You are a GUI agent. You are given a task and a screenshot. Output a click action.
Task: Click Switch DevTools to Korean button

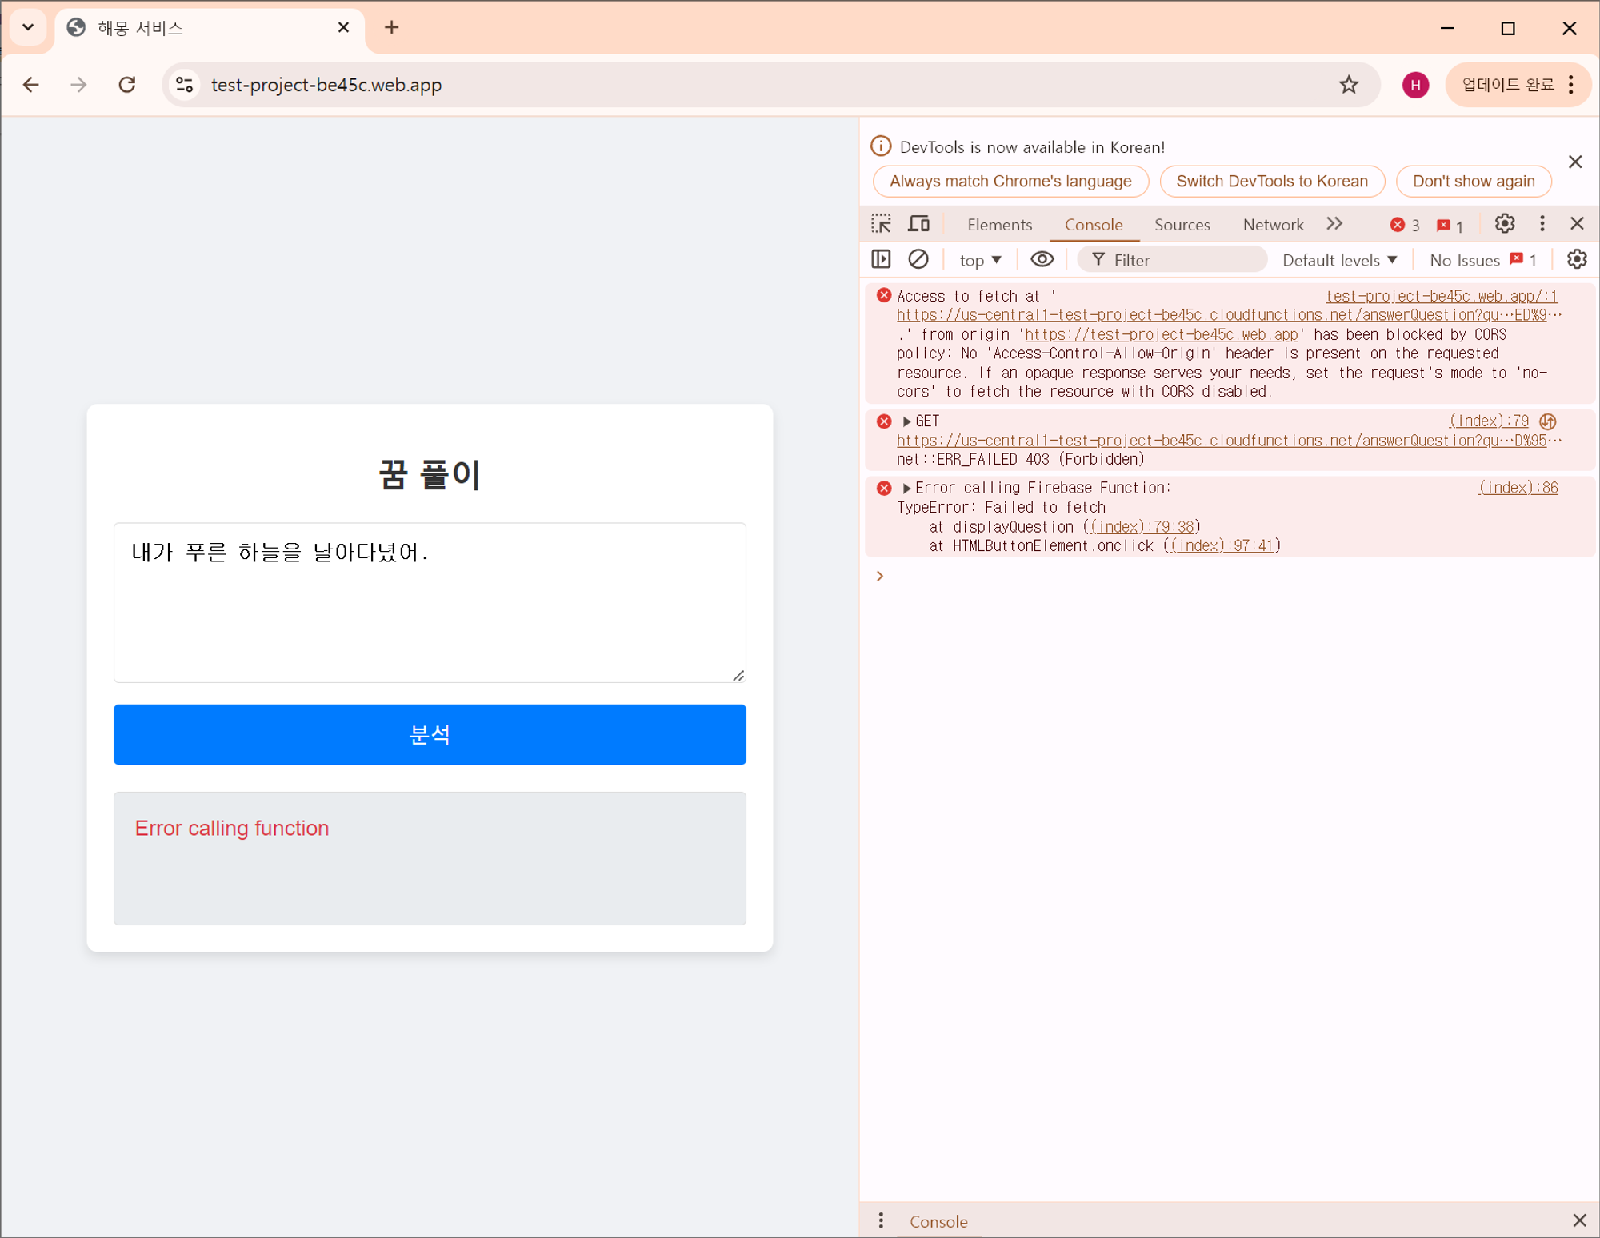1271,181
